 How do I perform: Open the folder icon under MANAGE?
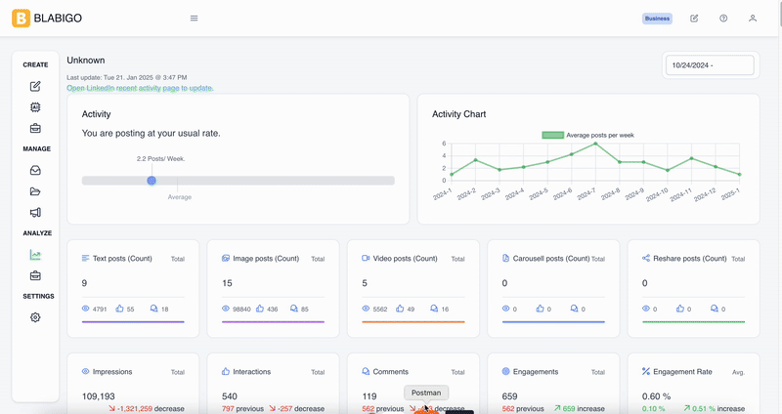(35, 191)
